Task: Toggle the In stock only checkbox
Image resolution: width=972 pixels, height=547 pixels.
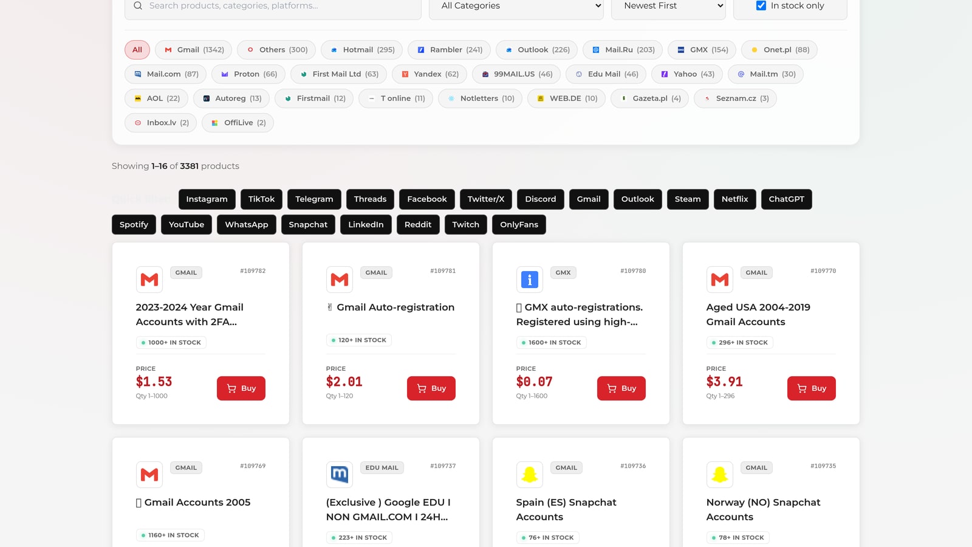Action: click(761, 5)
